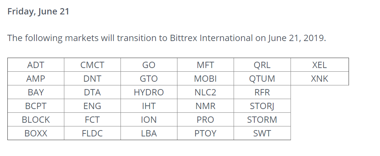Select the BCPT cell
Viewport: 380px width, 156px height.
(x=36, y=106)
